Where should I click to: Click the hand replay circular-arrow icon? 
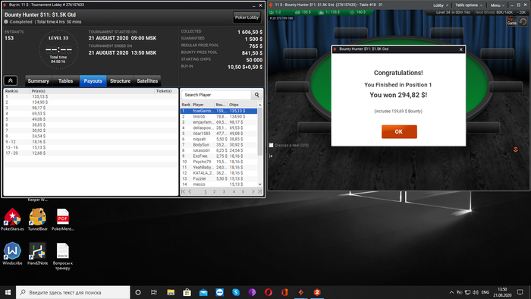(523, 21)
